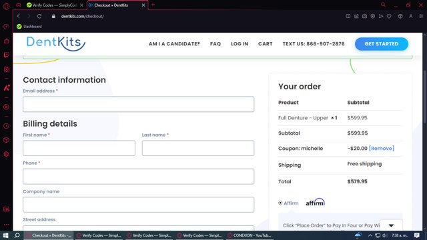
Task: Click the browser forward arrow
Action: 29,16
